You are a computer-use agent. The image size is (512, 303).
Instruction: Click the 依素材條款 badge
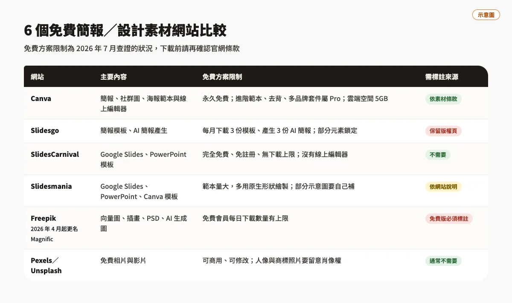[x=443, y=99]
